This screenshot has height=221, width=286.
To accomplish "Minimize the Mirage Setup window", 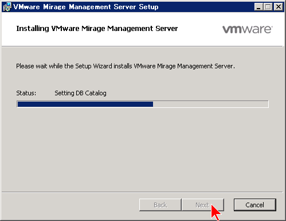I will point(258,7).
